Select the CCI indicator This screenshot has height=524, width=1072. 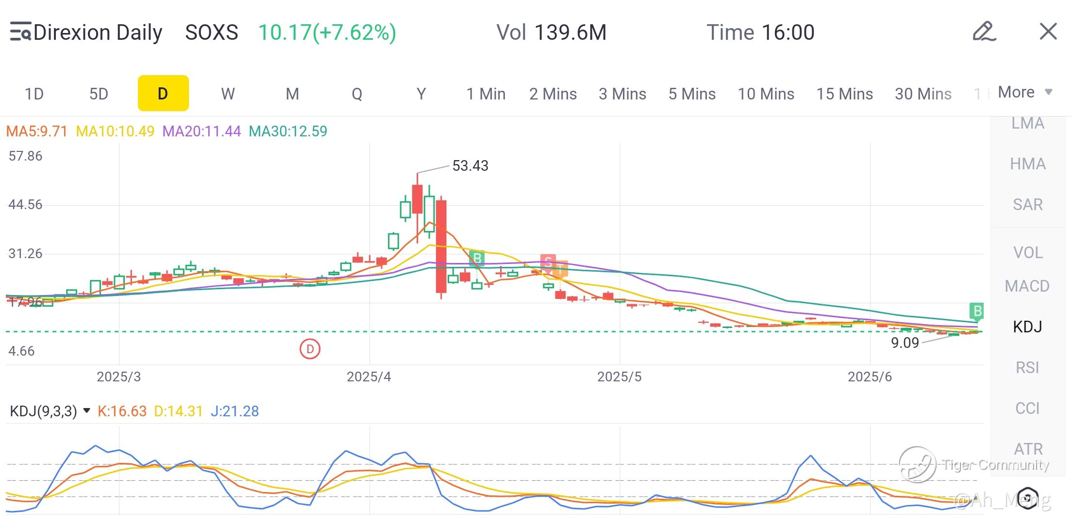click(x=1027, y=409)
